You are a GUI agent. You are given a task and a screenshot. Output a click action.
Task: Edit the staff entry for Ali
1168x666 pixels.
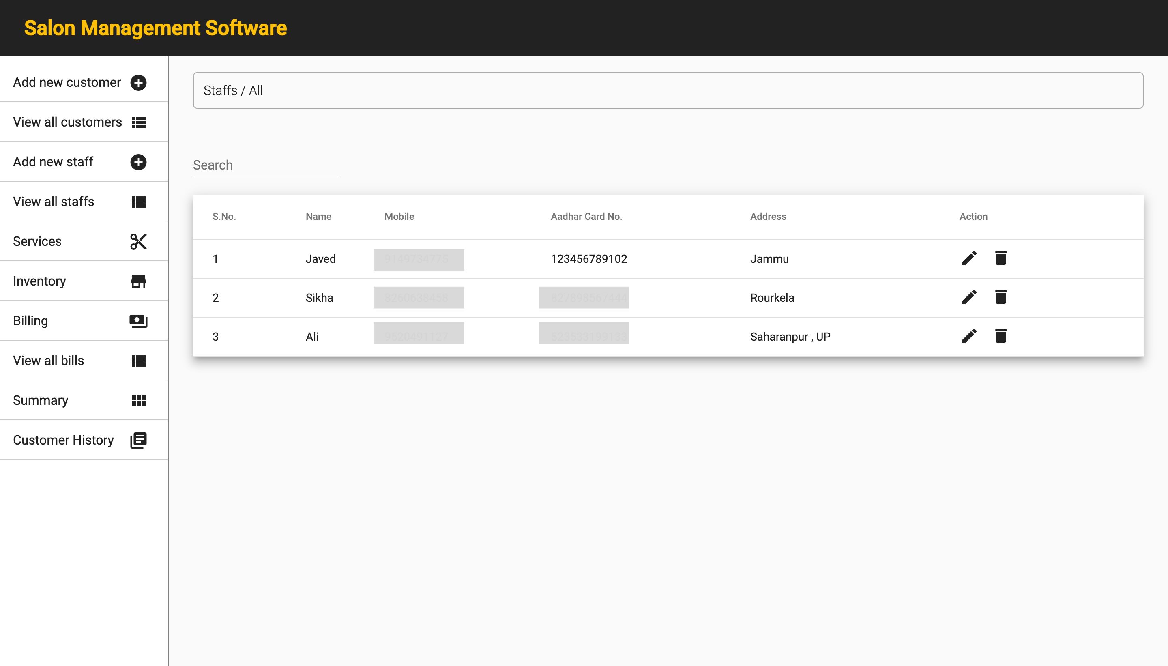pos(968,336)
